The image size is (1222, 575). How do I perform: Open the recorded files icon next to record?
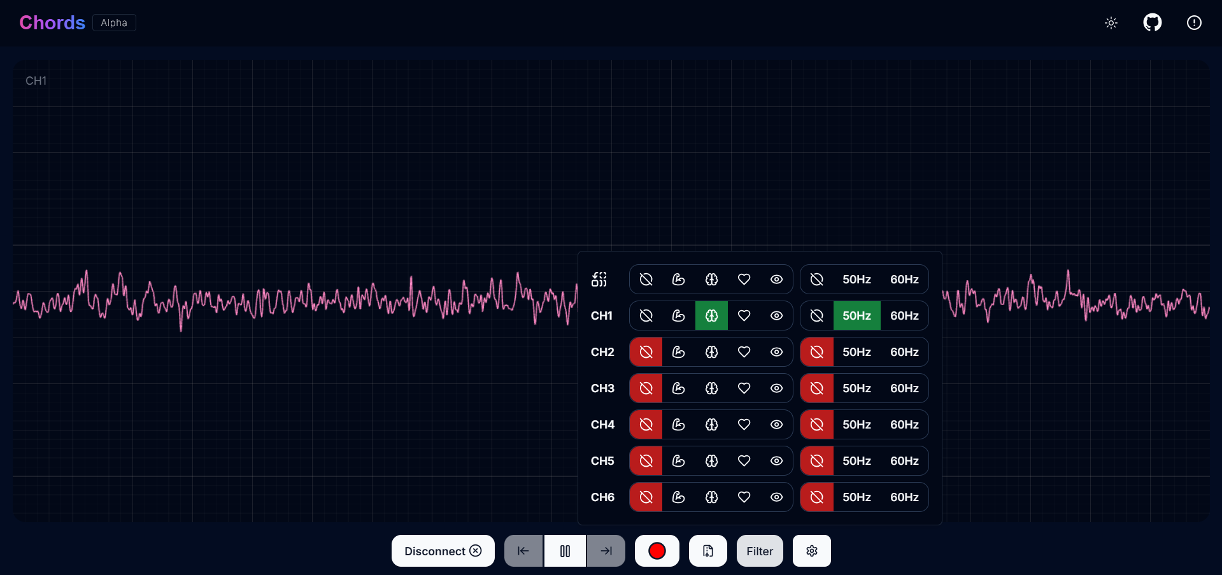707,550
